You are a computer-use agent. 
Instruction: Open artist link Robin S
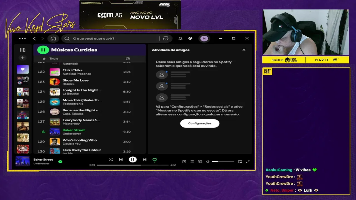pos(68,84)
